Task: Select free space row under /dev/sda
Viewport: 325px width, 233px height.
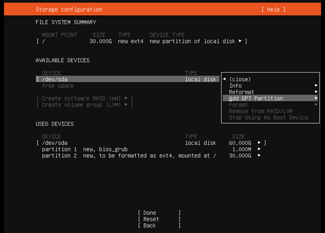Action: [58, 85]
